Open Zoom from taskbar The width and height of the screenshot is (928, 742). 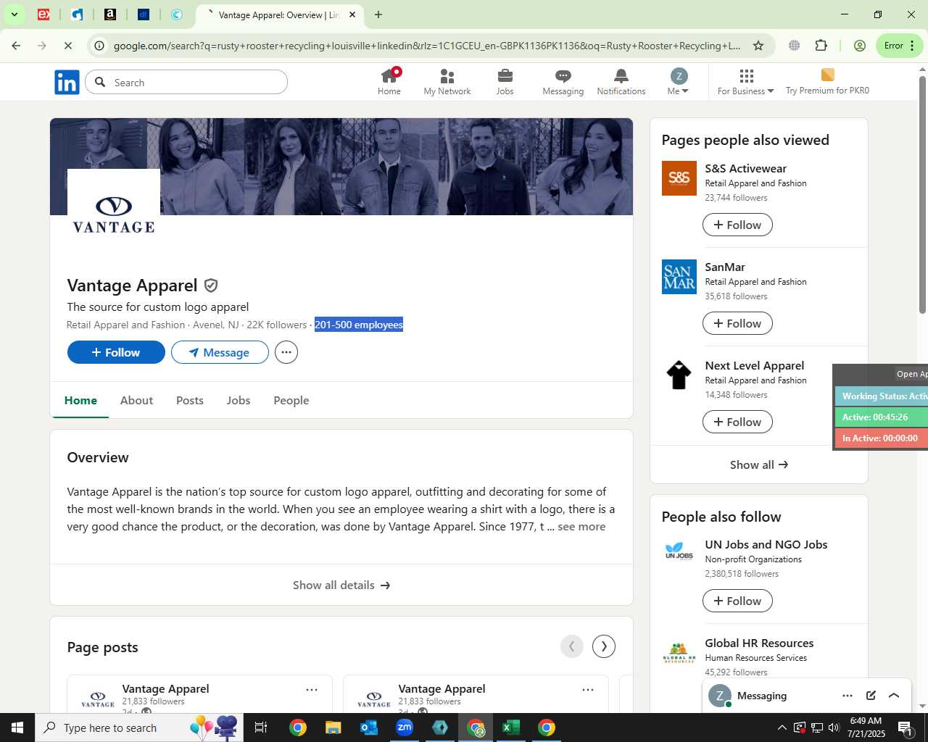(x=405, y=728)
